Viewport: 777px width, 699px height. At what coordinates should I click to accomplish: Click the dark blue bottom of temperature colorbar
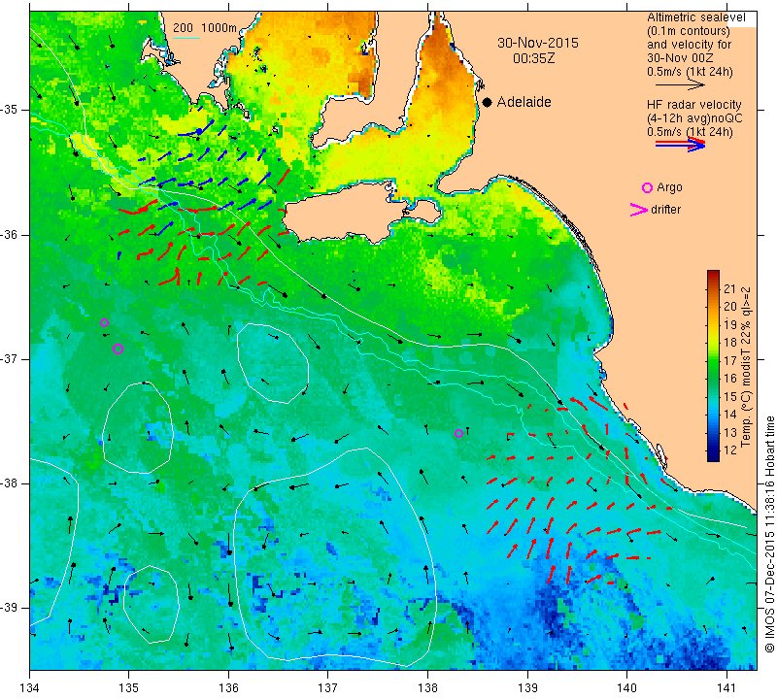coord(713,456)
